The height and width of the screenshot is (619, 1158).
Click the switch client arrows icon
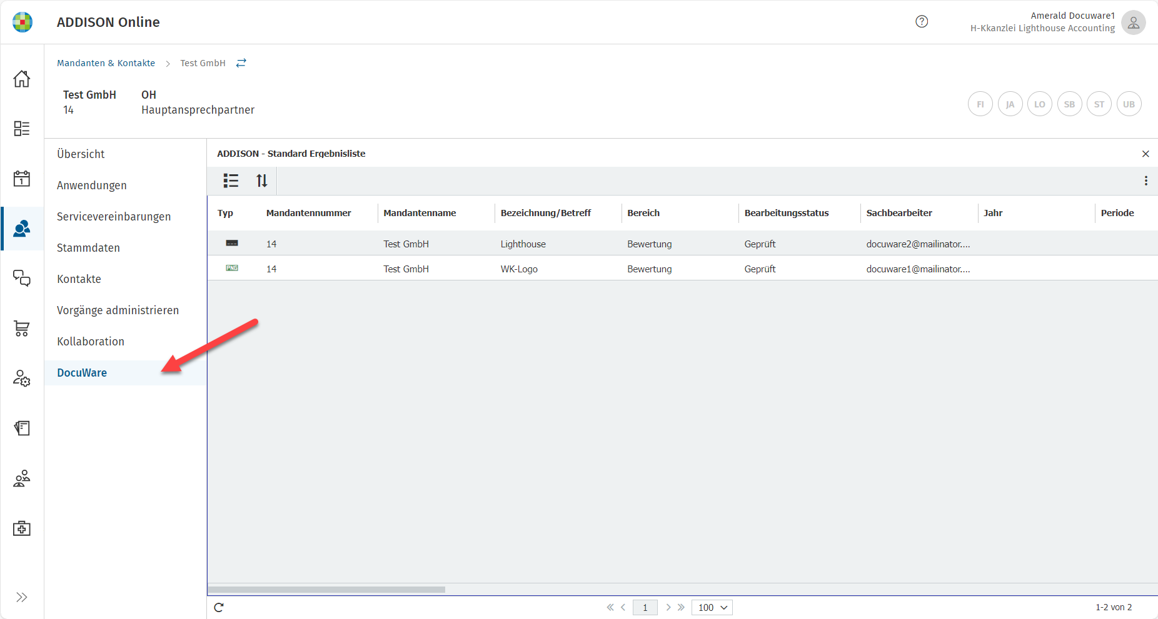pos(241,63)
